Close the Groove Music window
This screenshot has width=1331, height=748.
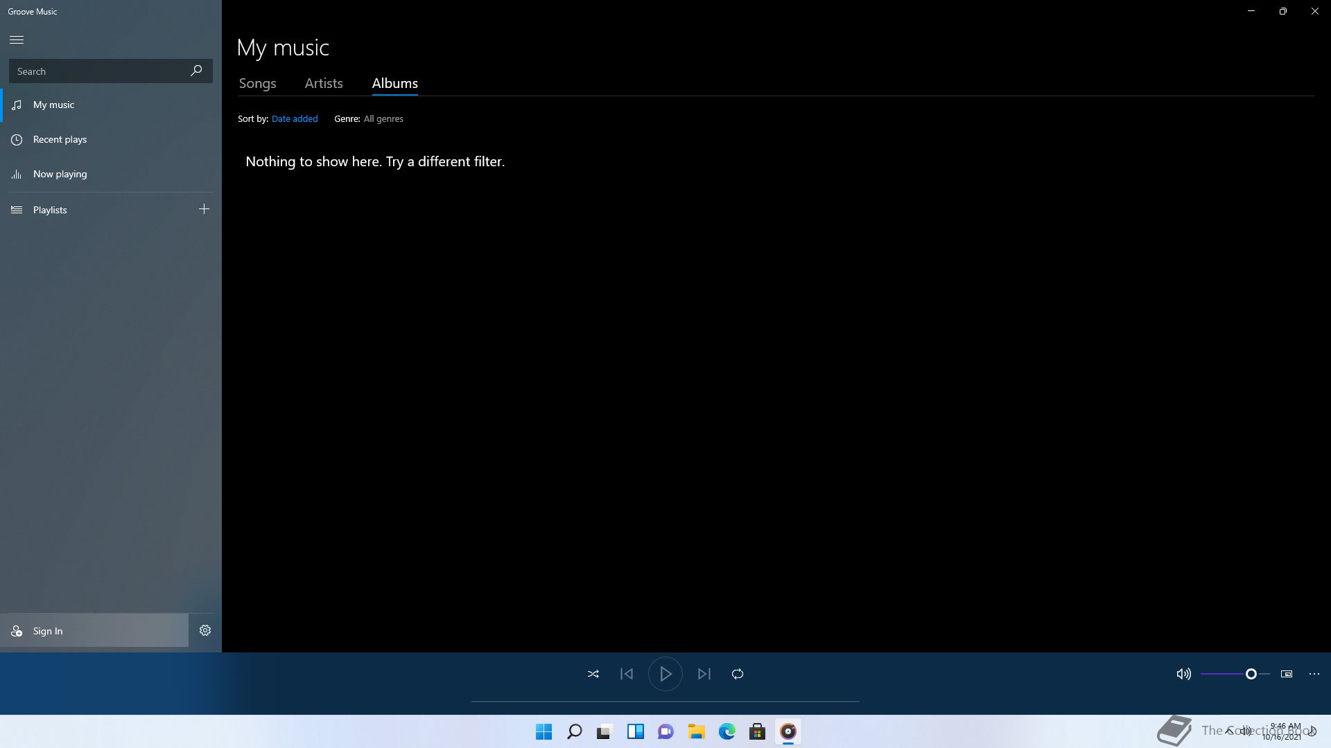coord(1315,11)
